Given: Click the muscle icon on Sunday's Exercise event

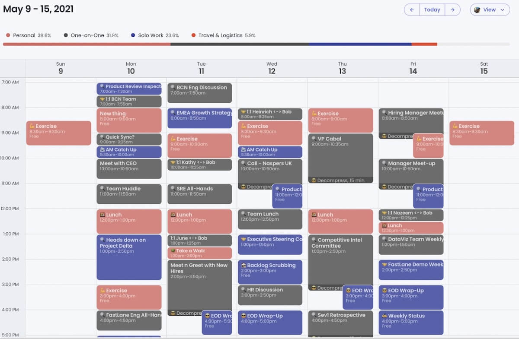Looking at the screenshot, I should point(32,127).
